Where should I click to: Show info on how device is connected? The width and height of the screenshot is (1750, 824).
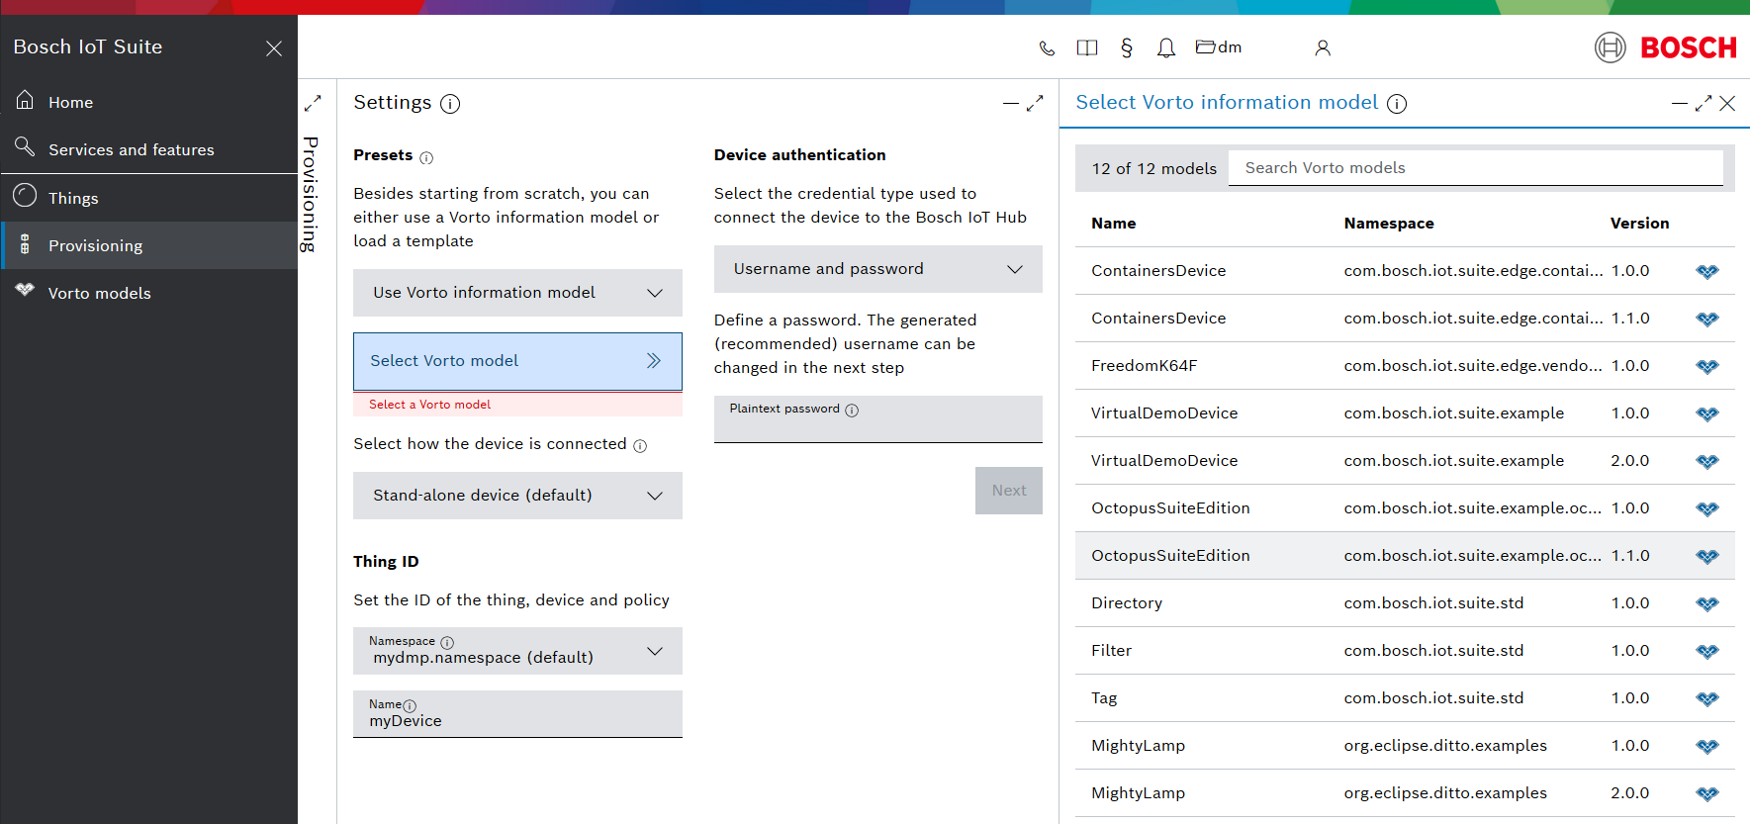(x=640, y=446)
